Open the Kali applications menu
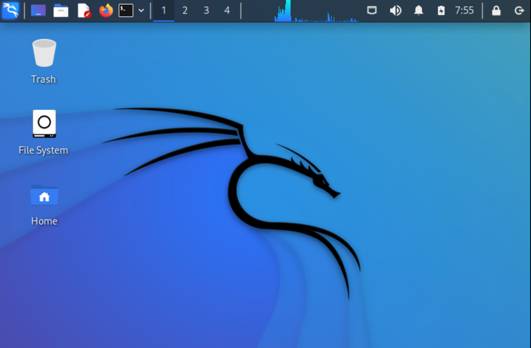Screen dimensions: 531x348 [10, 10]
